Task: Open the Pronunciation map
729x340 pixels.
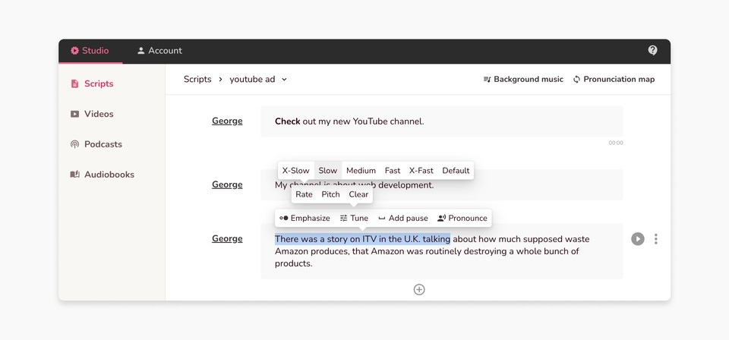Action: tap(614, 80)
